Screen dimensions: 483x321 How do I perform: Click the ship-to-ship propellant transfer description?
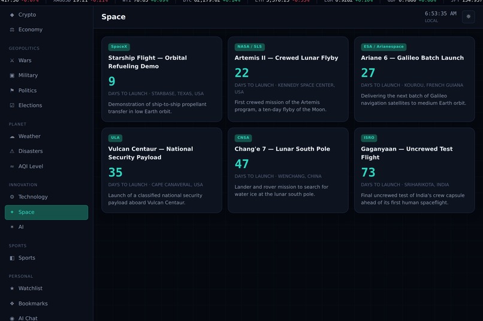pos(157,108)
